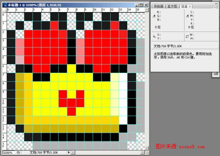
Task: Click the width-height rectangle icon in Info panel
Action: tap(187, 37)
